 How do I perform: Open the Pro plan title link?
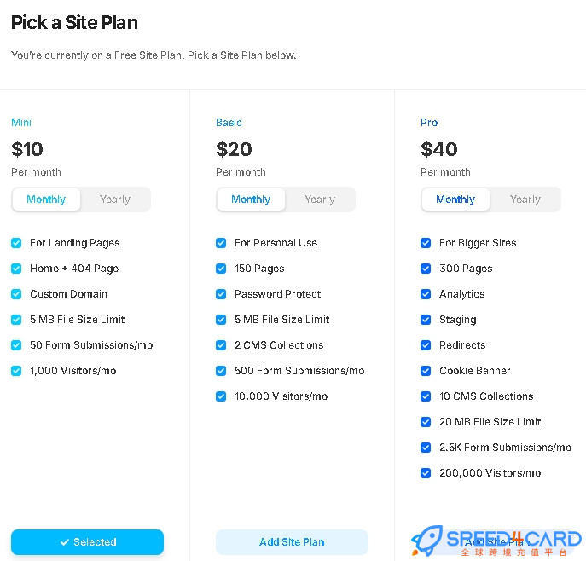point(429,123)
